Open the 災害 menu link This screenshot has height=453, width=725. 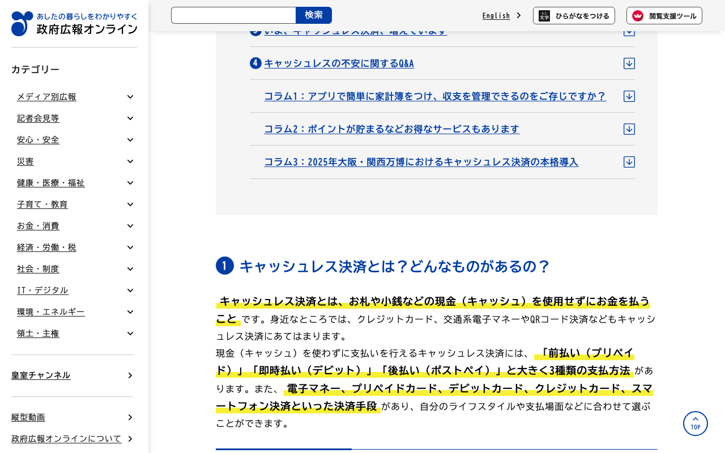pos(25,161)
